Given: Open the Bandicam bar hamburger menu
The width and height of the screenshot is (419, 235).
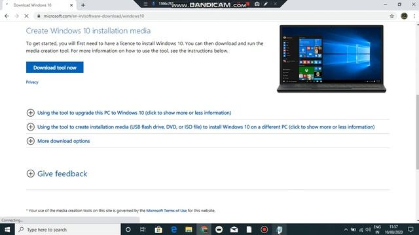Looking at the screenshot, I should click(x=145, y=4).
